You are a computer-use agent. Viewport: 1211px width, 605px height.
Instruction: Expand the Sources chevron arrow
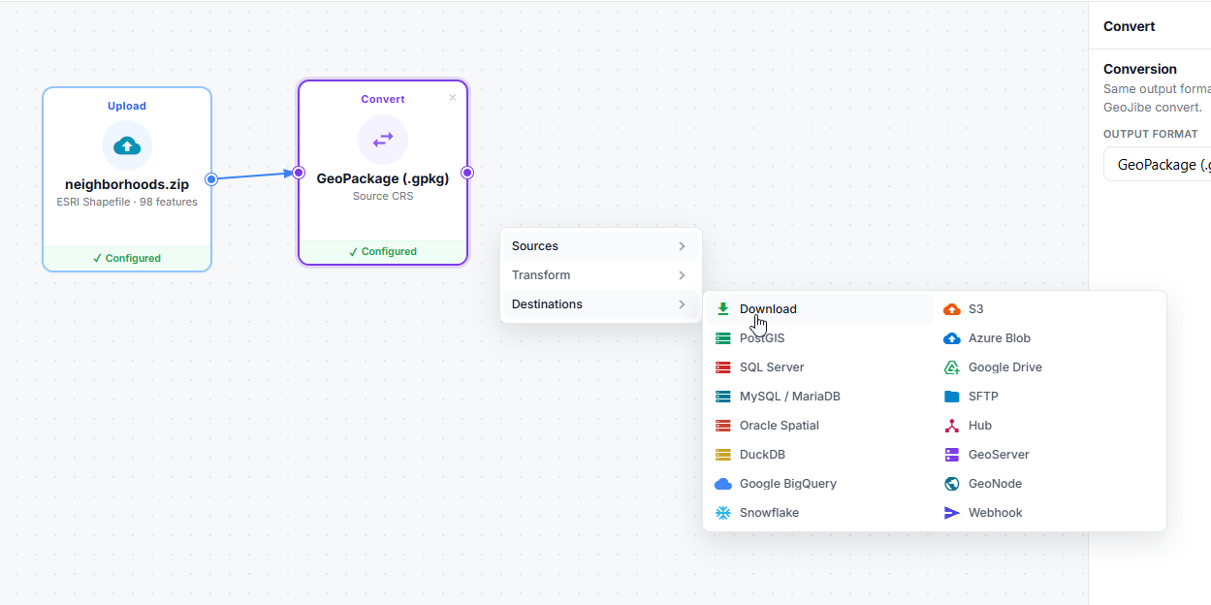click(x=683, y=246)
